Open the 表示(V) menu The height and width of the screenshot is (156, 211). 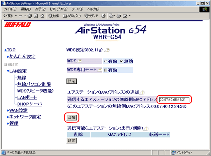(x=40, y=9)
